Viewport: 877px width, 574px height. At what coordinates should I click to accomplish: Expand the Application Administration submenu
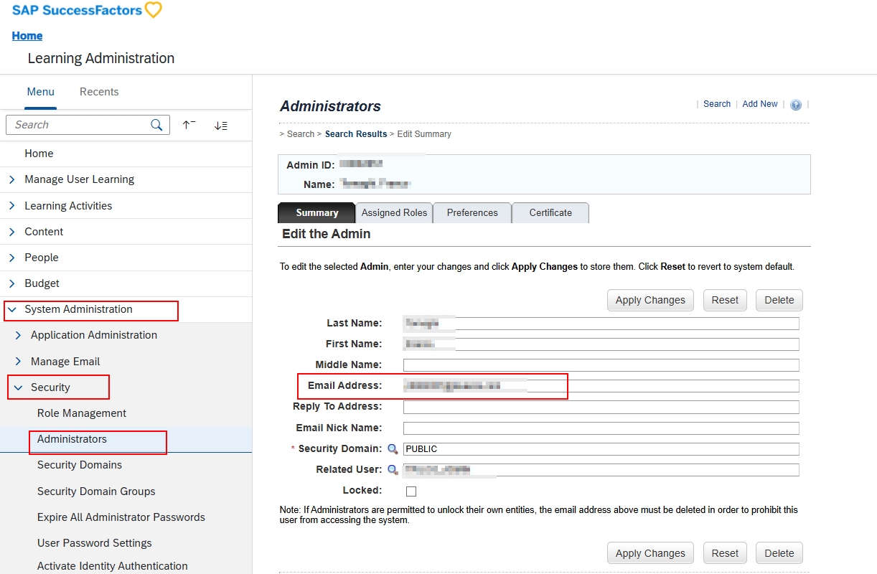coord(19,335)
